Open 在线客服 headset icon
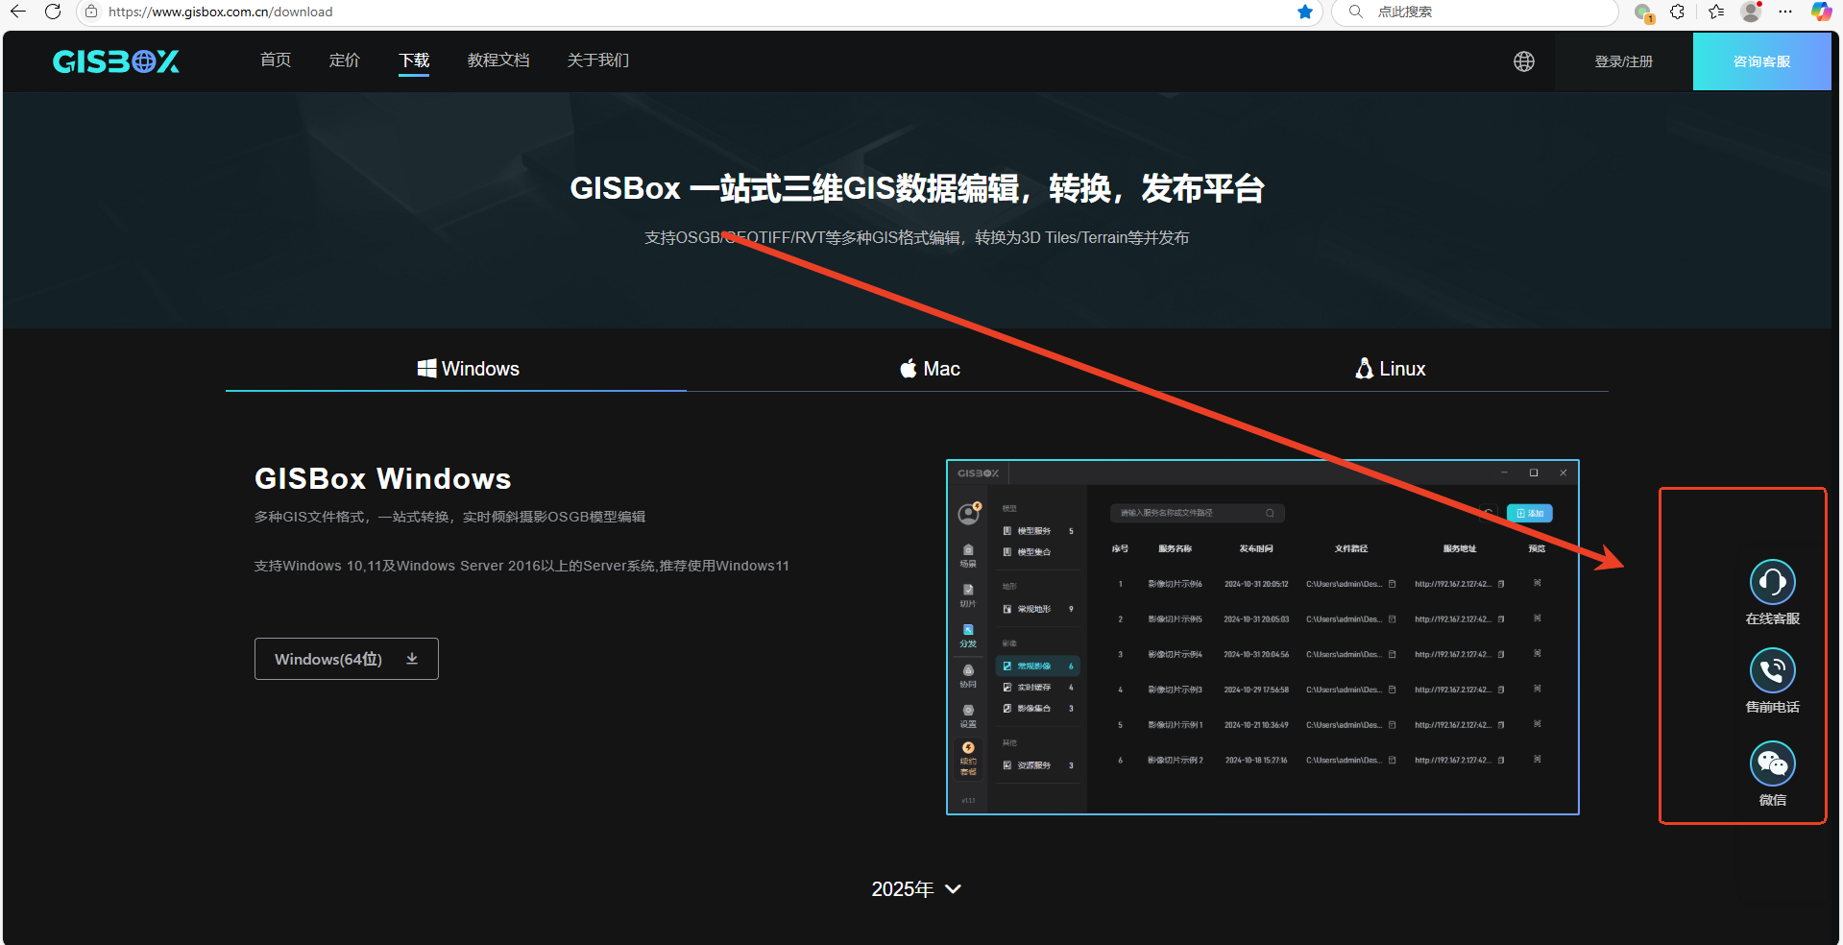Viewport: 1843px width, 945px height. click(x=1773, y=582)
